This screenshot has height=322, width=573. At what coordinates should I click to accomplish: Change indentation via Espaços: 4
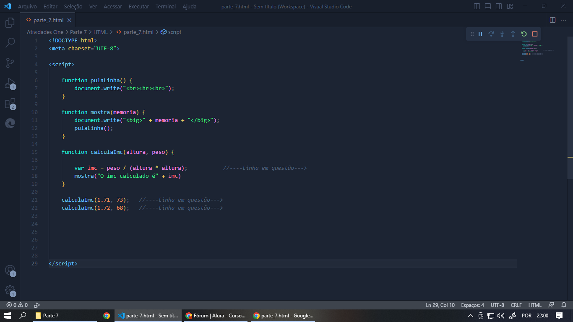[472, 305]
